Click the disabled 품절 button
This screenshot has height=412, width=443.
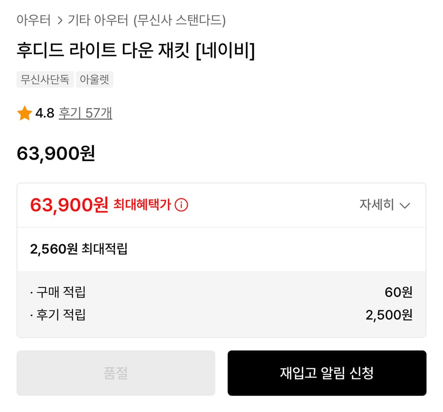pyautogui.click(x=116, y=373)
